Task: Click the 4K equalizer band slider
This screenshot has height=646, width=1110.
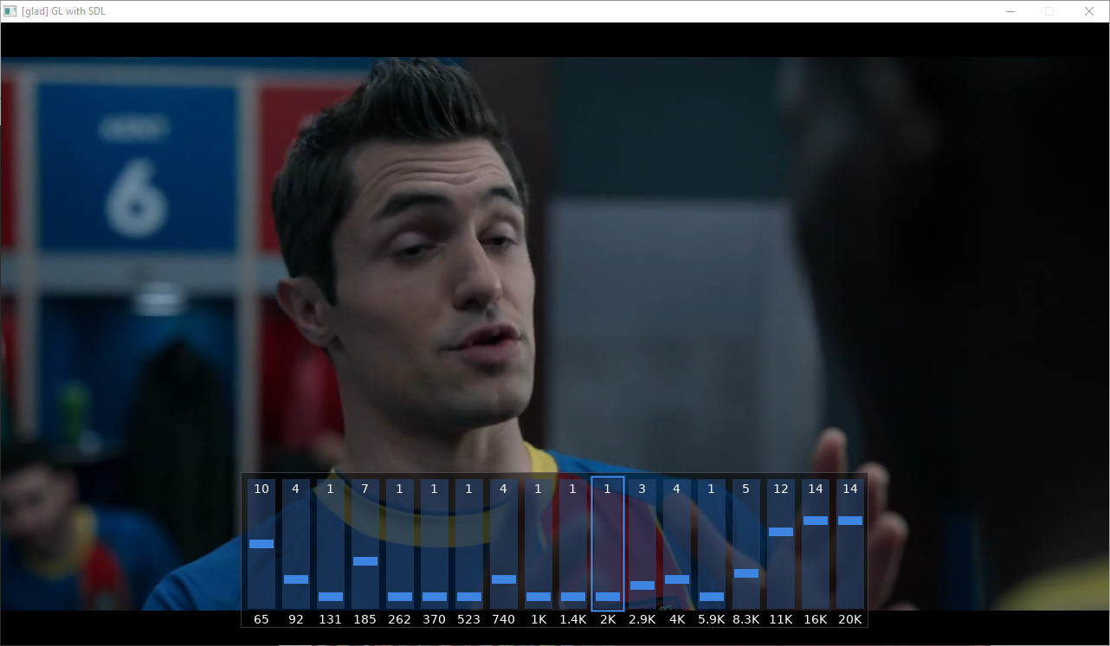Action: coord(677,544)
